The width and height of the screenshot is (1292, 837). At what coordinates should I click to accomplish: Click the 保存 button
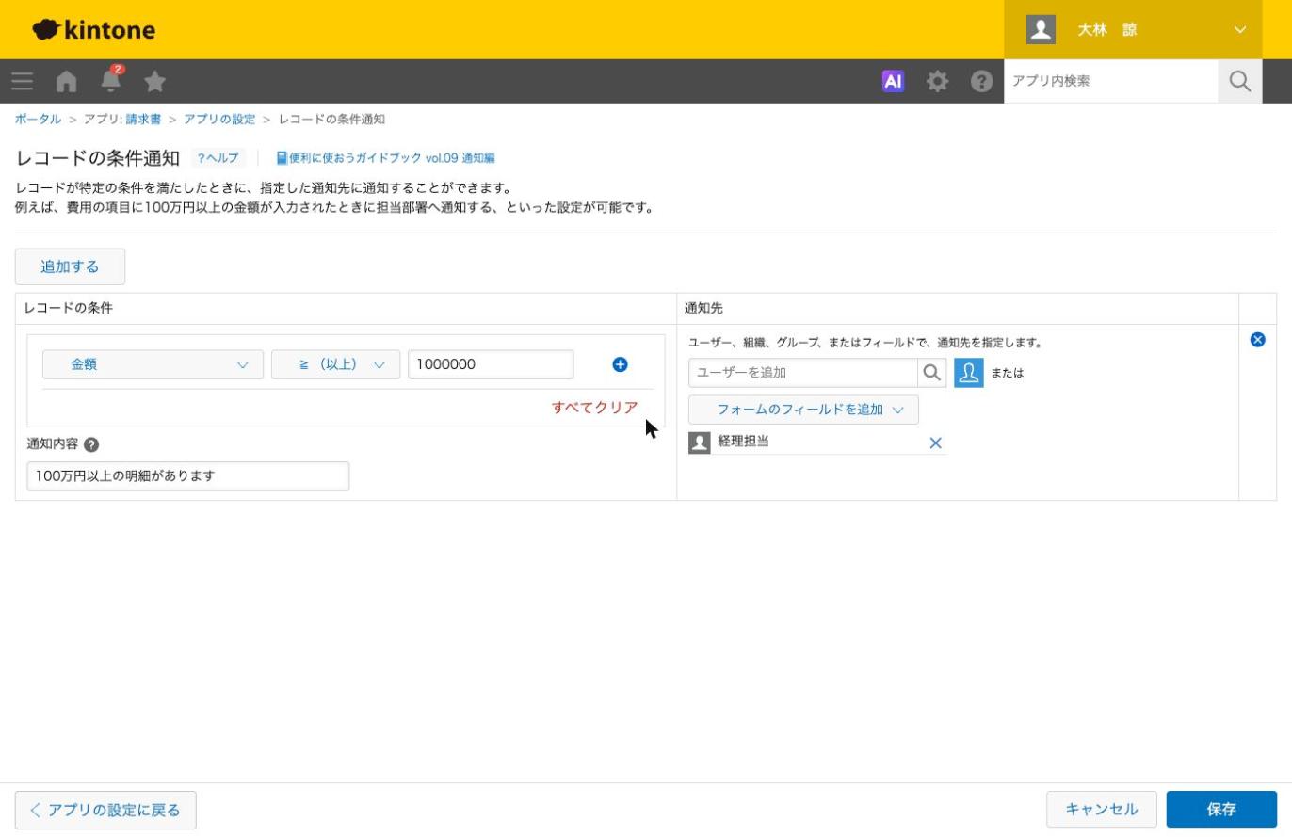pos(1221,810)
